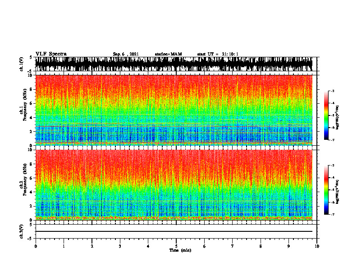Click the "VLF Spectra" plot title
The width and height of the screenshot is (357, 276).
pyautogui.click(x=51, y=54)
